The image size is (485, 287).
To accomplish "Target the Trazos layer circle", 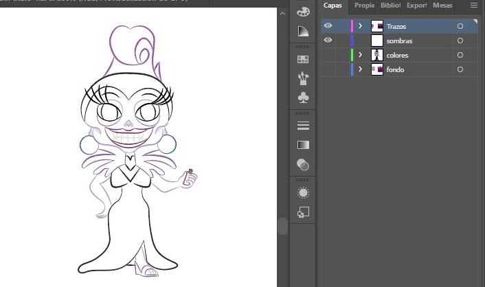I will pyautogui.click(x=460, y=26).
